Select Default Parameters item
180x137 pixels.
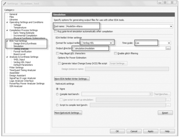23,65
